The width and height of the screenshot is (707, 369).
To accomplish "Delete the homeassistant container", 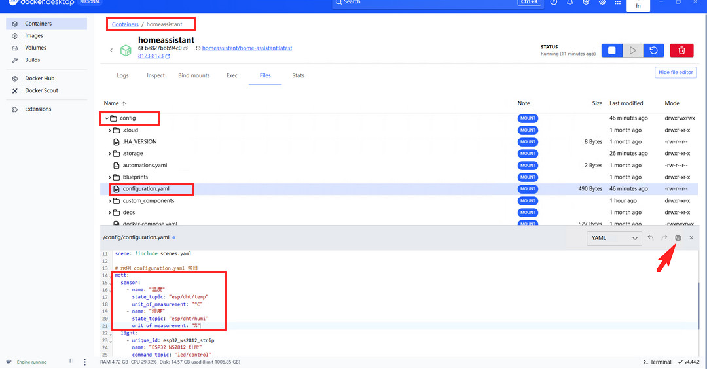I will 681,50.
